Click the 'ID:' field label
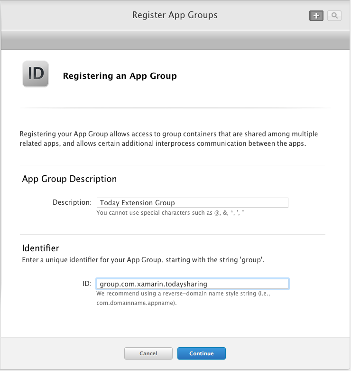The height and width of the screenshot is (371, 351). point(87,284)
